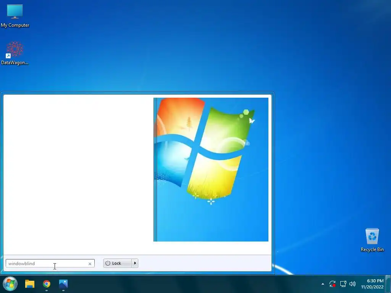Image resolution: width=391 pixels, height=293 pixels.
Task: Show hidden system tray icons
Action: tap(323, 284)
